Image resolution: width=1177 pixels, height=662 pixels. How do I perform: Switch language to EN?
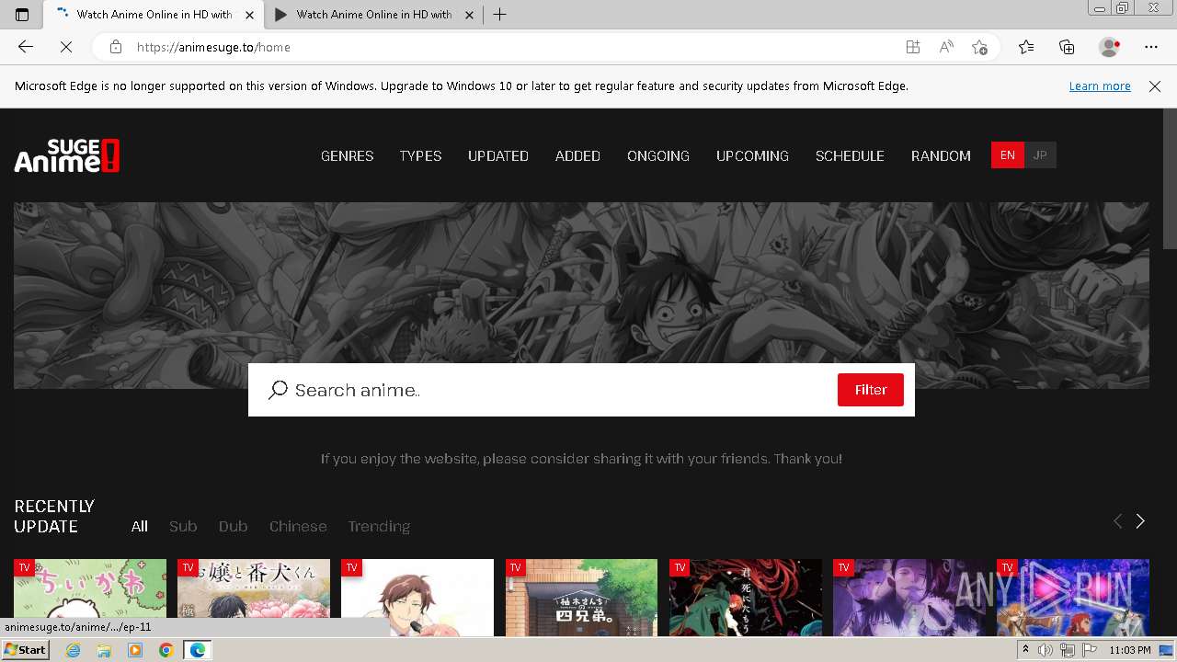pyautogui.click(x=1007, y=155)
